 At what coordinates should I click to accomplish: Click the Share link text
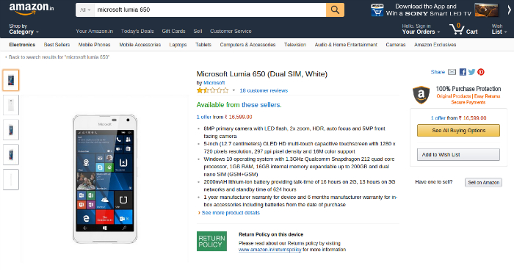pyautogui.click(x=438, y=72)
